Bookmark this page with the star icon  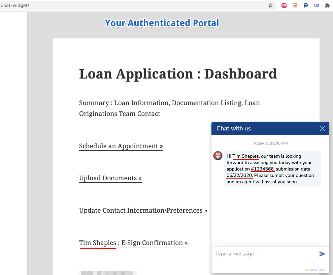click(271, 5)
